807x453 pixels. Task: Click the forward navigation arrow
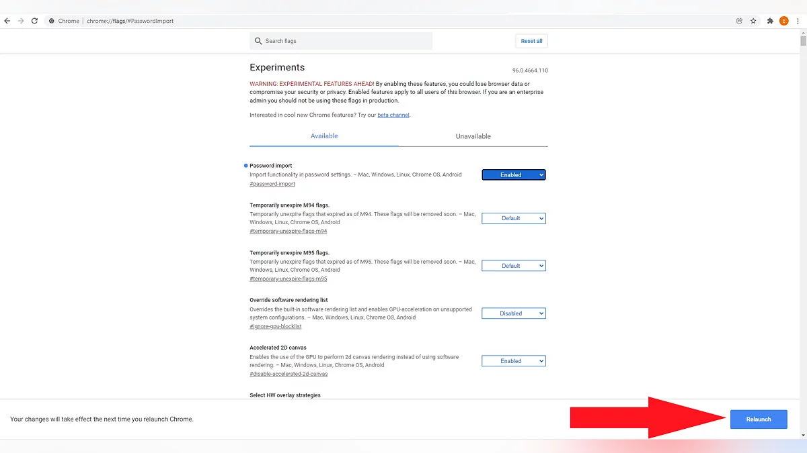click(x=21, y=21)
